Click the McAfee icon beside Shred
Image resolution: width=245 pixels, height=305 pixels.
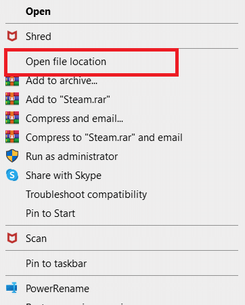pos(12,36)
